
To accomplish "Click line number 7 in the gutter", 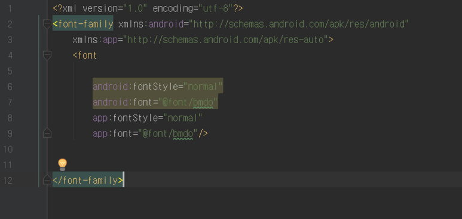I will pyautogui.click(x=10, y=102).
